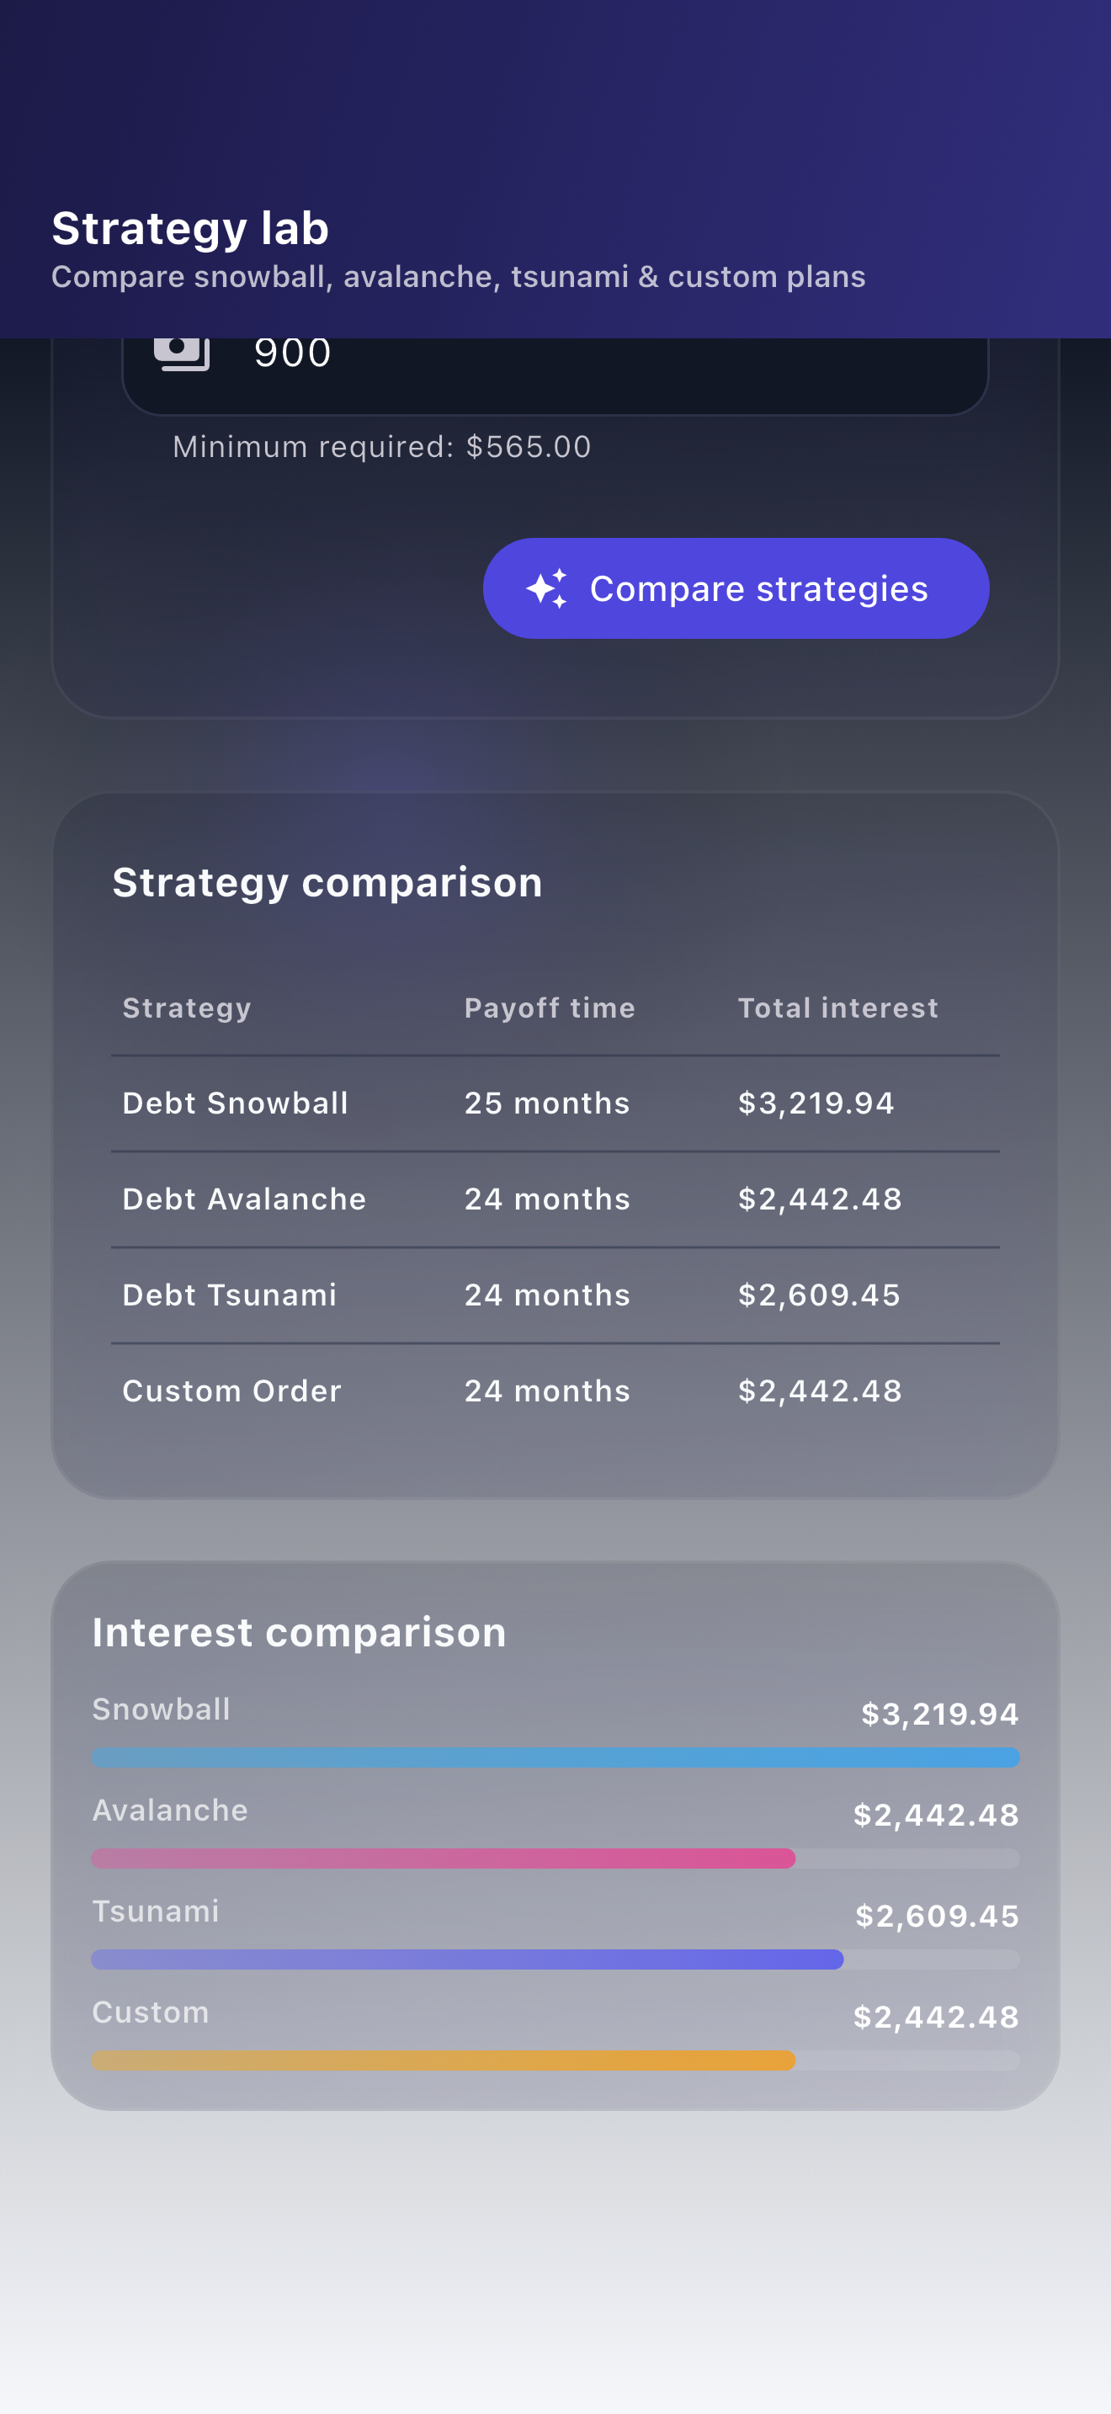Click the Snowball $3,219.94 amount label
The width and height of the screenshot is (1111, 2414).
click(x=939, y=1714)
